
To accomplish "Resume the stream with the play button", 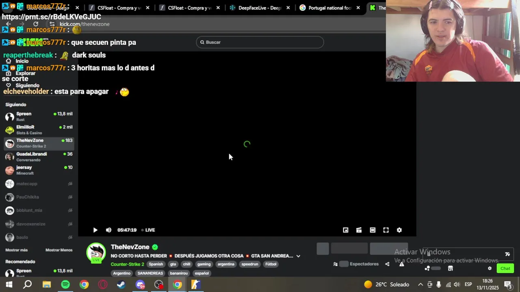I will [95, 230].
